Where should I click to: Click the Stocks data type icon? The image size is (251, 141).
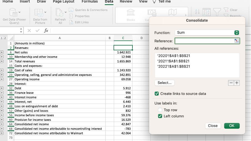(130, 13)
